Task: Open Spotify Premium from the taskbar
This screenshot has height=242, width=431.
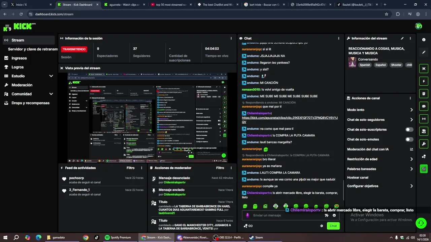Action: pyautogui.click(x=118, y=237)
